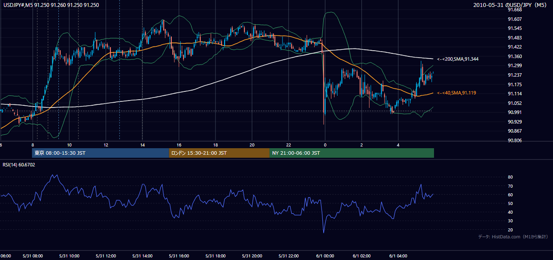Click RSI scale level 20
This screenshot has width=553, height=260.
(x=510, y=230)
